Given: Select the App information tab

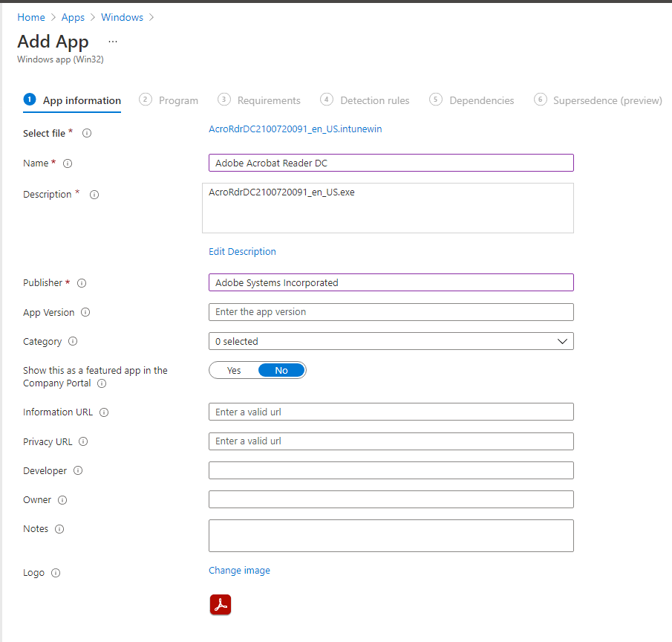Looking at the screenshot, I should coord(72,100).
